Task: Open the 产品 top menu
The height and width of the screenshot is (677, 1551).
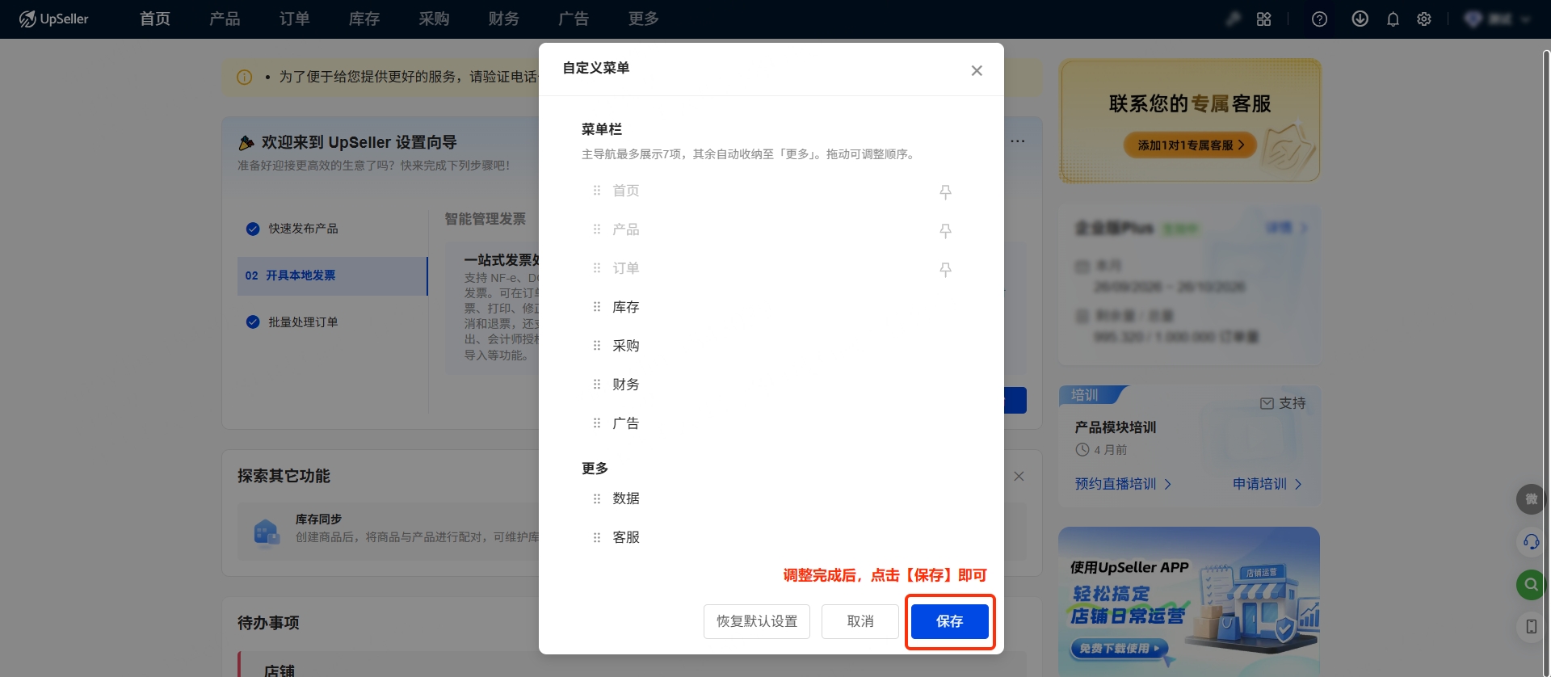Action: click(x=225, y=19)
